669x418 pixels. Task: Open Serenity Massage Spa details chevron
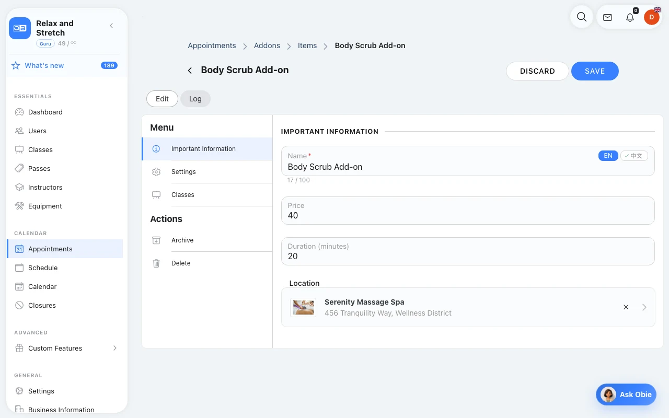[x=644, y=307]
